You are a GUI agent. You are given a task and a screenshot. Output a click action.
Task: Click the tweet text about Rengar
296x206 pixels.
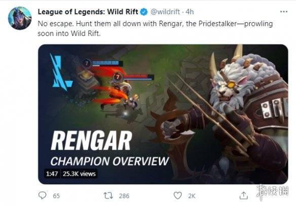155,28
